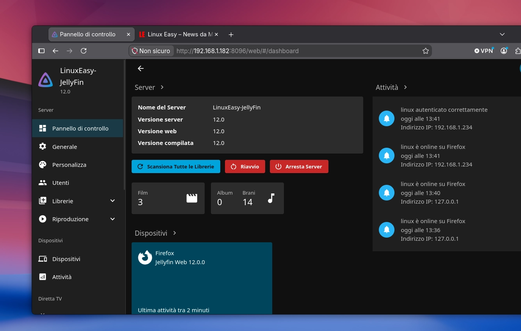Open Pannello di controllo sidebar item
The width and height of the screenshot is (521, 331).
(x=78, y=128)
